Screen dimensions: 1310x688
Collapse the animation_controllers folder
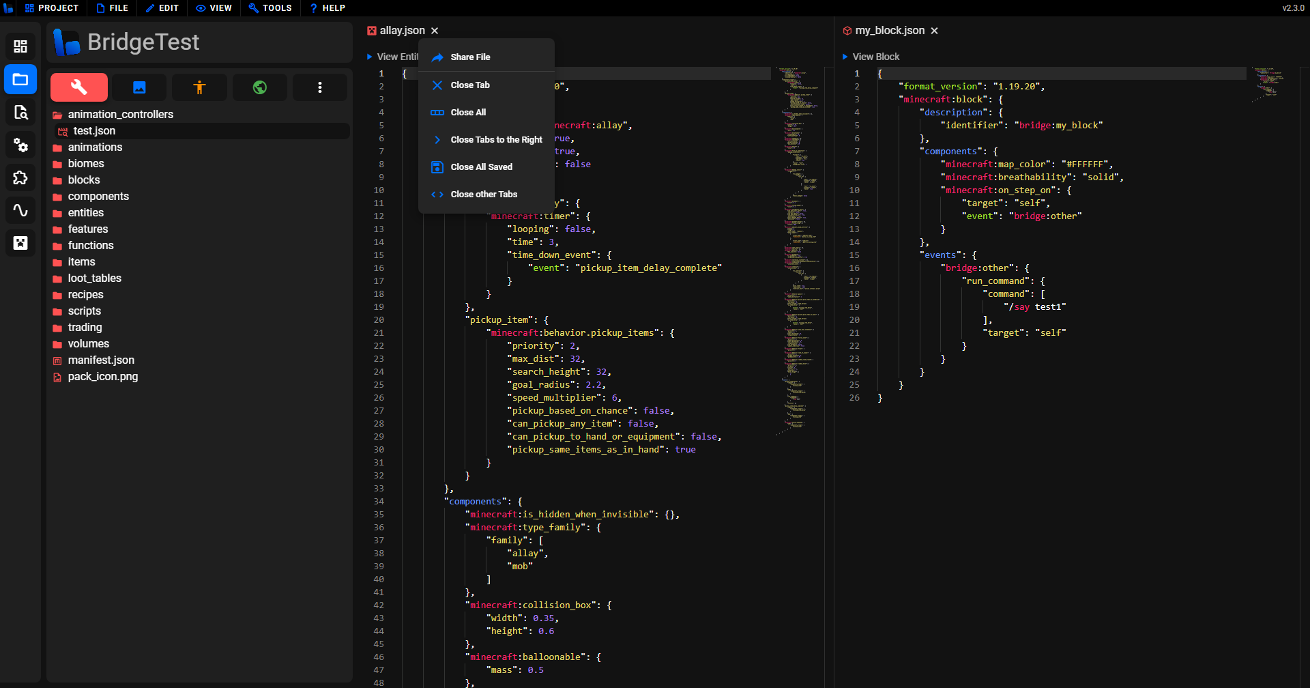coord(120,115)
